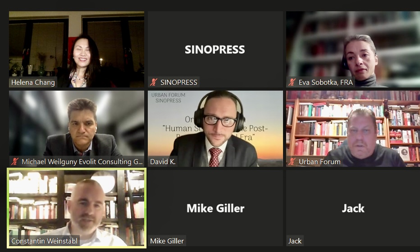
Task: Click the Helena Chang name label
Action: click(x=33, y=82)
